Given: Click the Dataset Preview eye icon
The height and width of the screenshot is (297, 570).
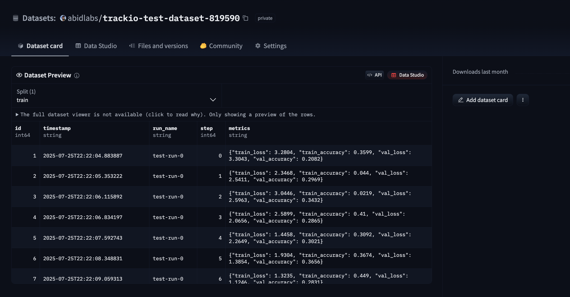Looking at the screenshot, I should pyautogui.click(x=19, y=75).
